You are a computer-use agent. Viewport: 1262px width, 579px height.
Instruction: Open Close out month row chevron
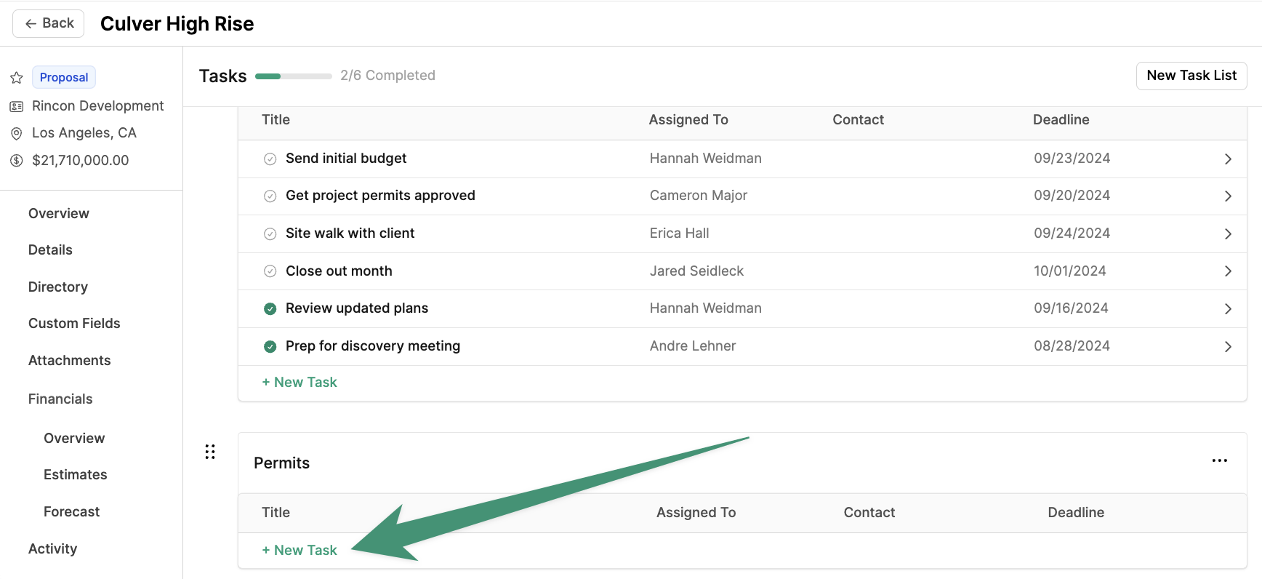(1228, 271)
